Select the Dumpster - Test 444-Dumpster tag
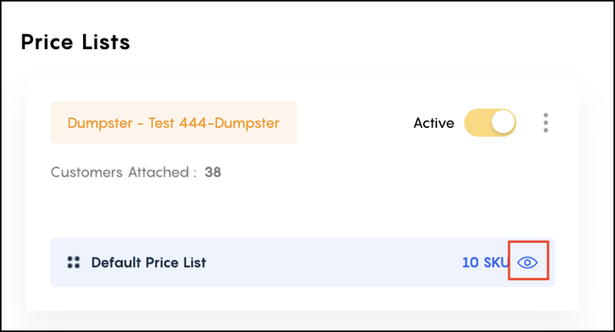 pyautogui.click(x=173, y=123)
